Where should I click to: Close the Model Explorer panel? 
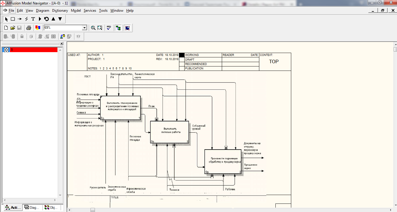[x=62, y=44]
